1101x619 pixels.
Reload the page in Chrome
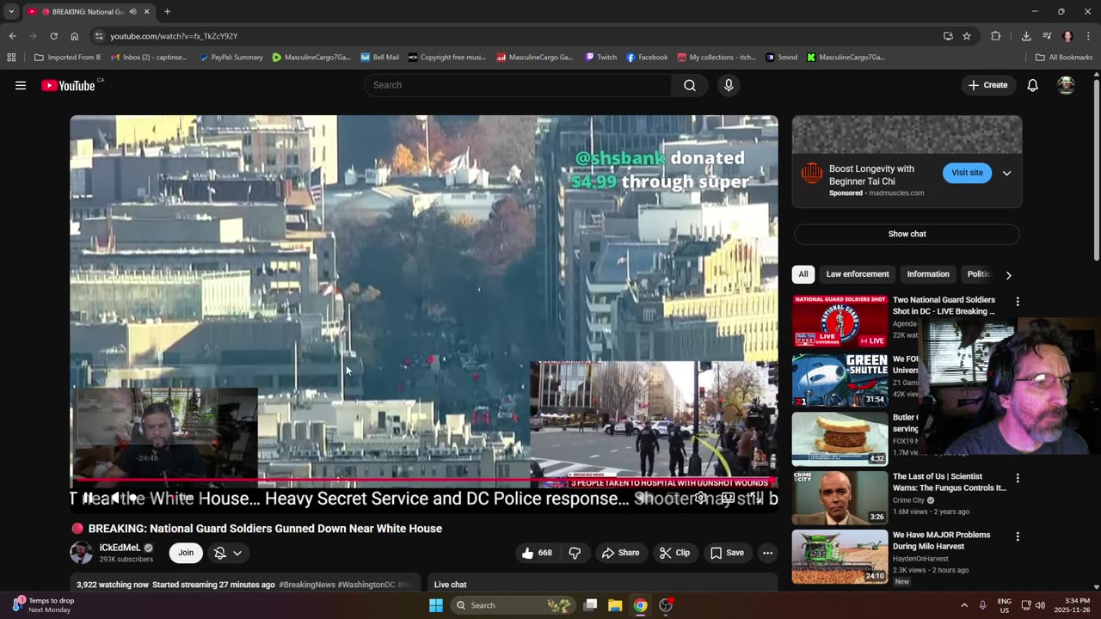point(53,36)
